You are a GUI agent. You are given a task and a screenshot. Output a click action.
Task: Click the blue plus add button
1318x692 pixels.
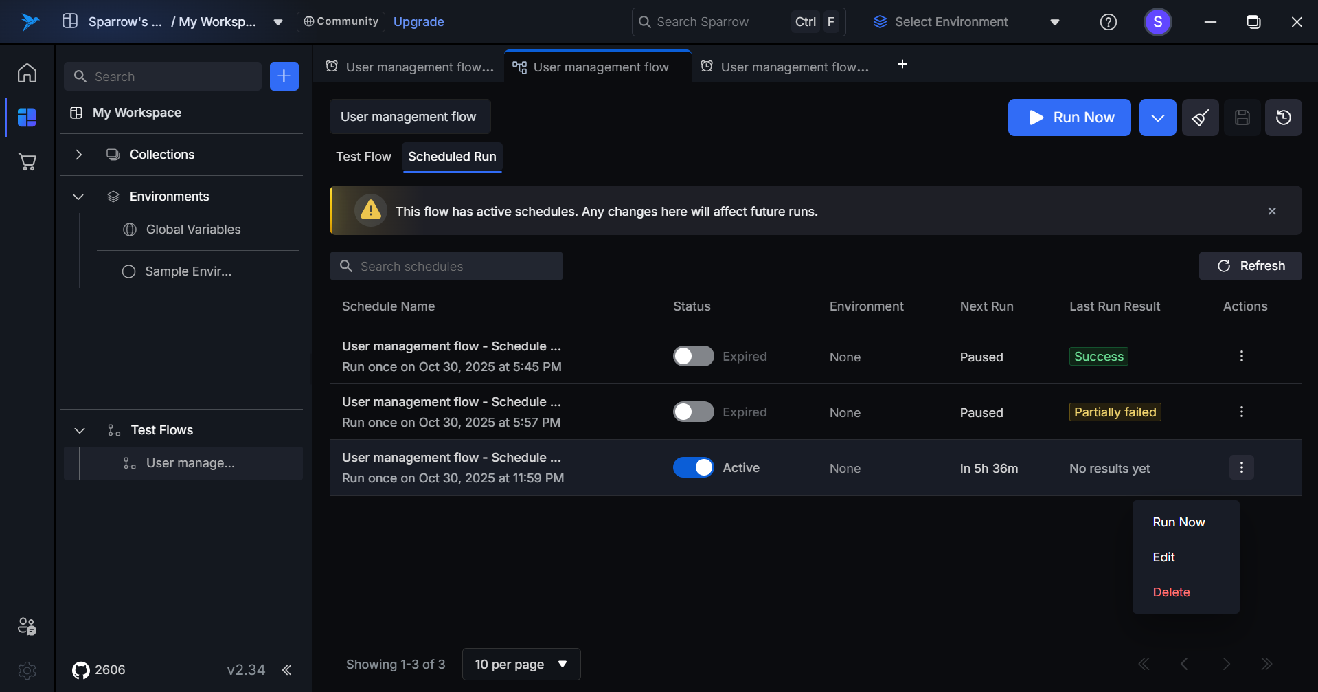point(284,76)
